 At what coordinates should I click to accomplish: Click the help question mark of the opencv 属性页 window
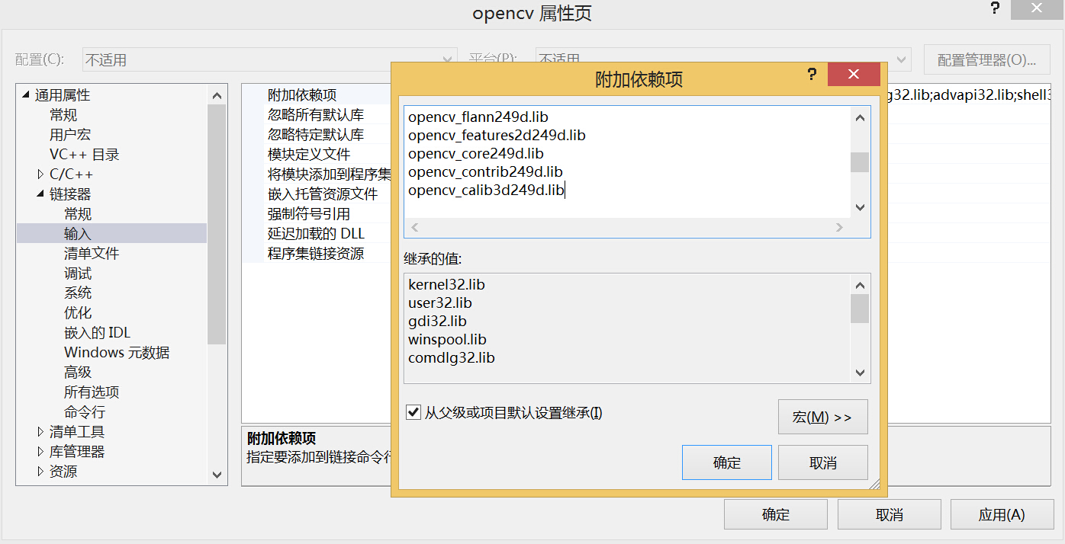[995, 8]
